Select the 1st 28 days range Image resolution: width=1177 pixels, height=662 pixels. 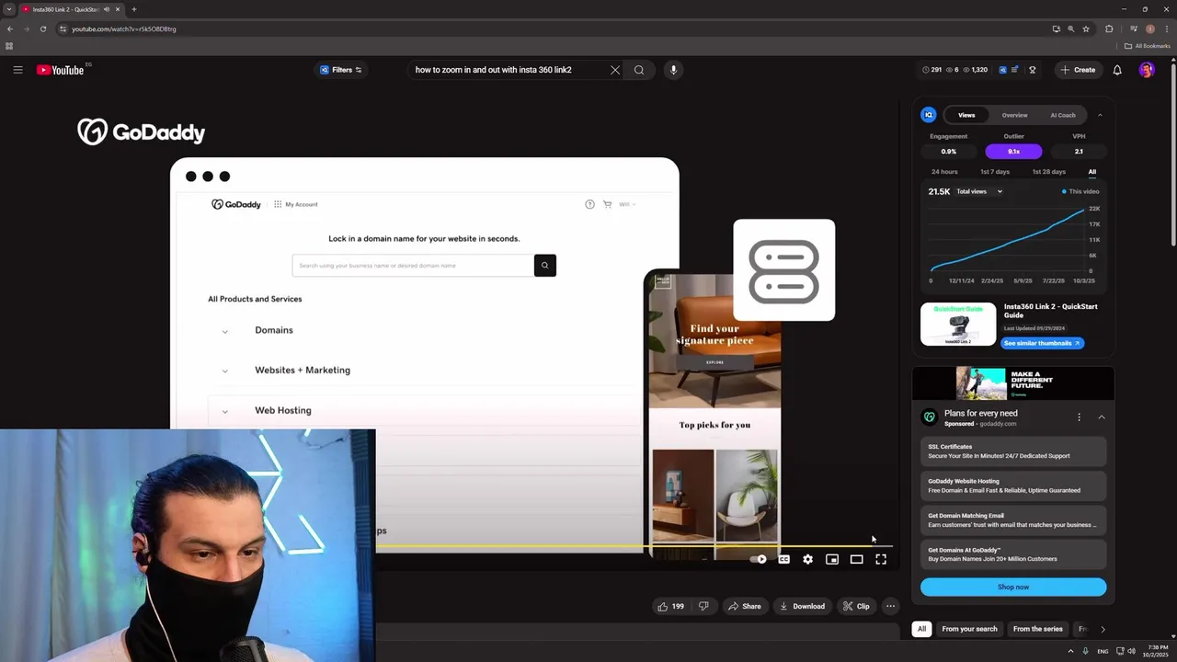click(1049, 172)
